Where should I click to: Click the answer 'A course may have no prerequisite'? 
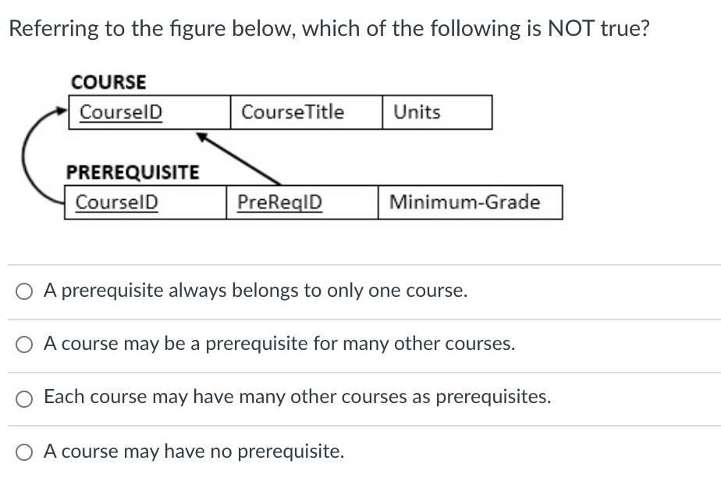point(195,452)
